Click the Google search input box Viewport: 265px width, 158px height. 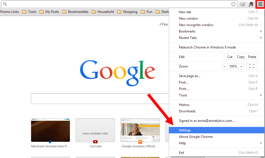100,99
